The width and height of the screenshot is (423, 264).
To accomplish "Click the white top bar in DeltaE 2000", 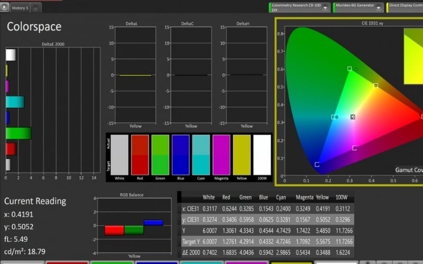I will [x=11, y=55].
